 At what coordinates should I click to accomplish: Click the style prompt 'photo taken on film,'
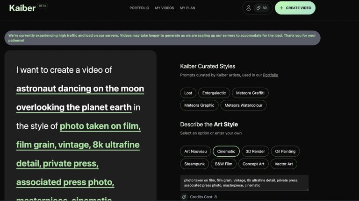(x=100, y=126)
